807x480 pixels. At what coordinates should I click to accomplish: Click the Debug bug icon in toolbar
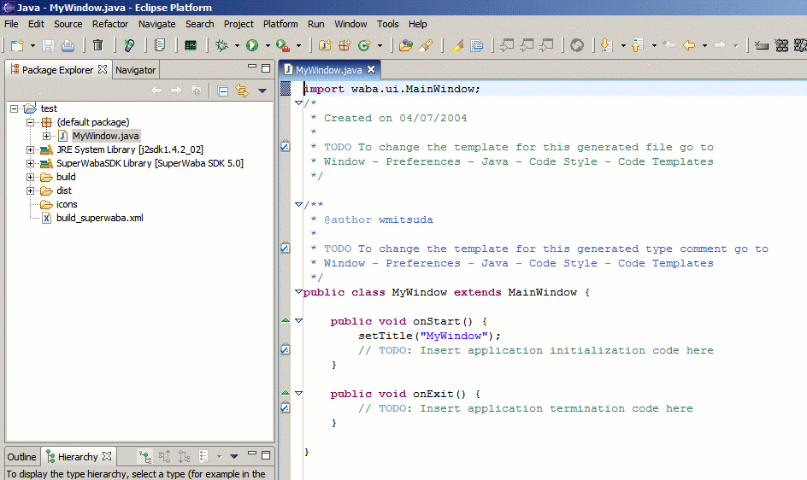(x=221, y=45)
